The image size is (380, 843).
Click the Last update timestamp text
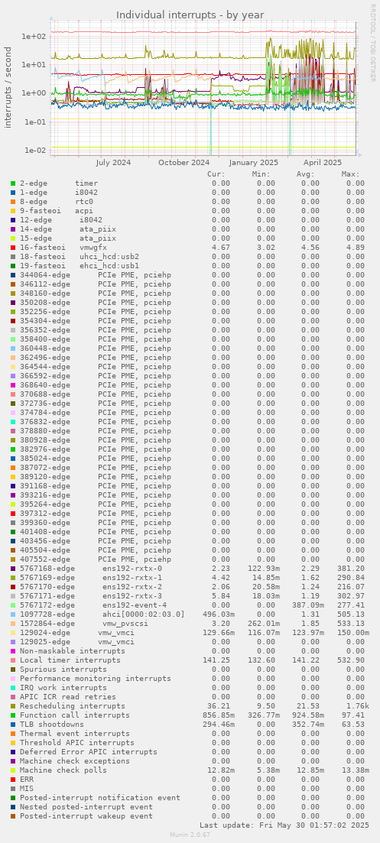pyautogui.click(x=284, y=825)
